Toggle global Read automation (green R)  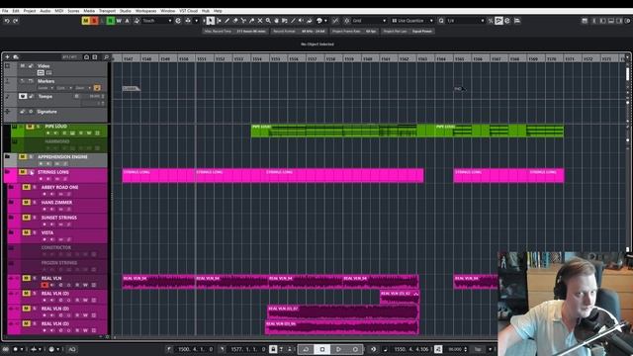click(110, 21)
